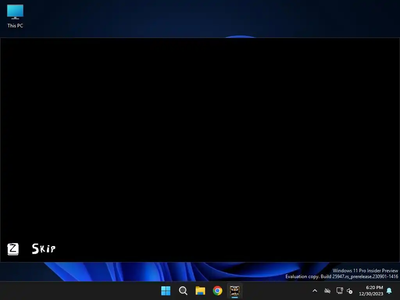Open notifications bell icon
Viewport: 400px width, 300px height.
[x=389, y=291]
